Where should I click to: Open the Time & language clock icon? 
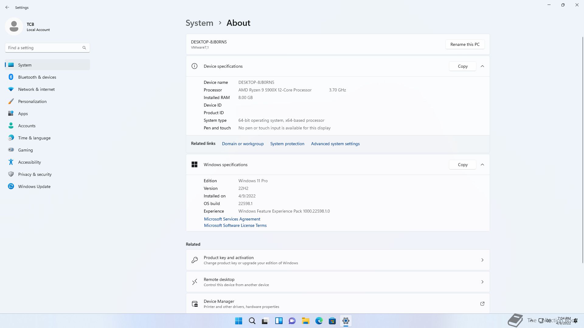pos(11,138)
